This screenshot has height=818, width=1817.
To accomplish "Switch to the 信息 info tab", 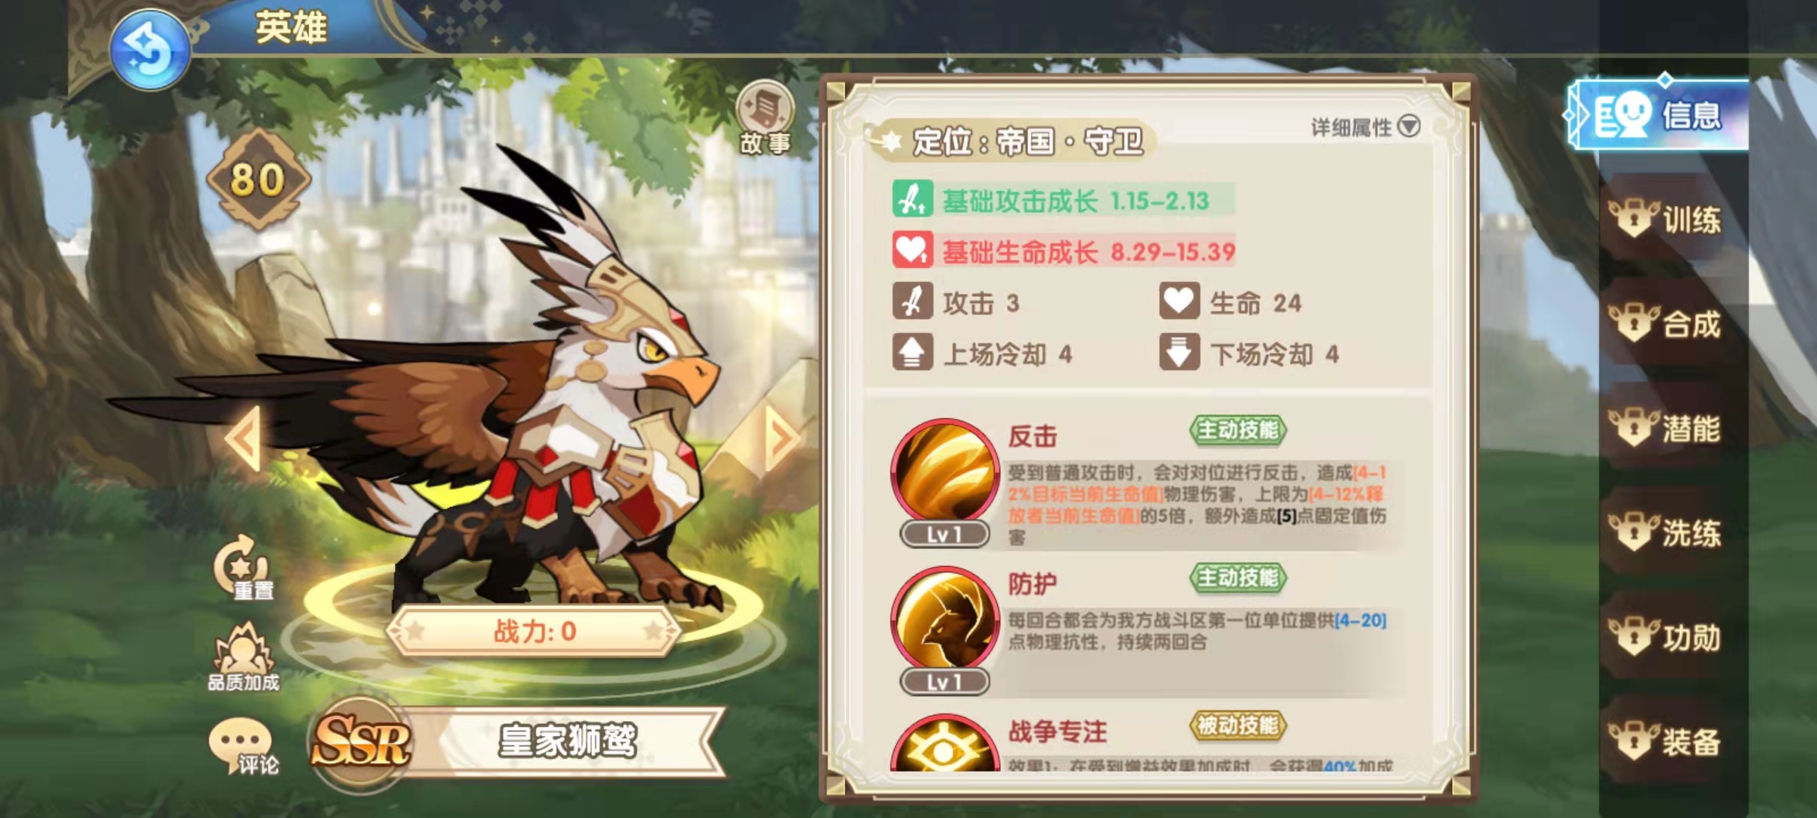I will click(x=1658, y=115).
